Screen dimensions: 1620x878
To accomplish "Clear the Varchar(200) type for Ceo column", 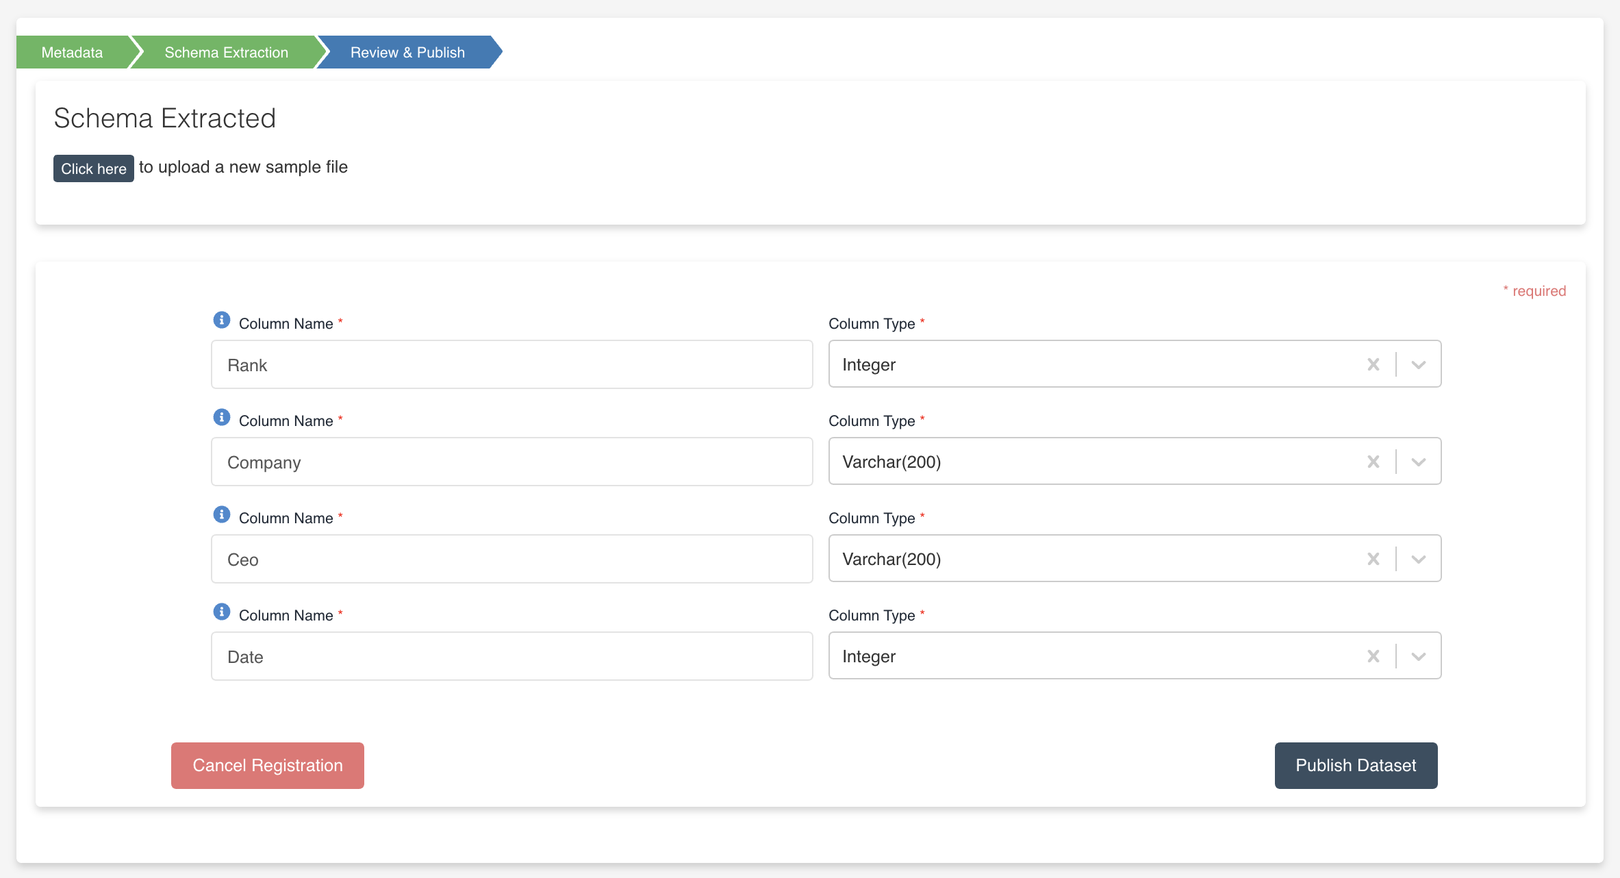I will point(1374,558).
